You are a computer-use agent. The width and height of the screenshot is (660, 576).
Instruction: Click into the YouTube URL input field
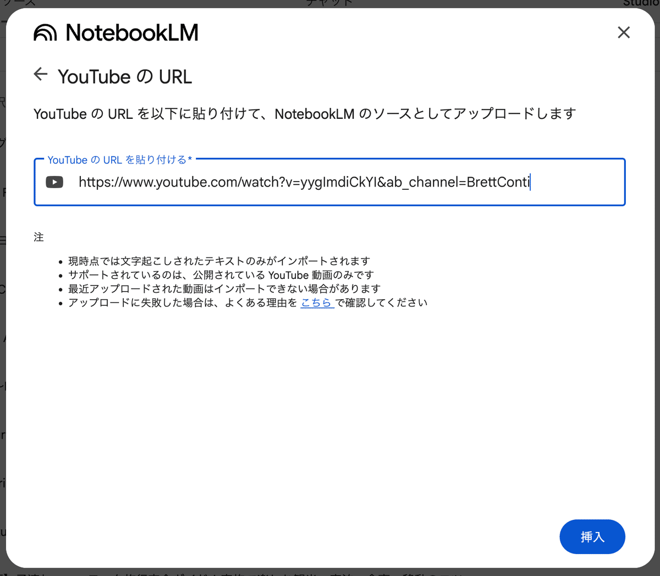coord(329,182)
